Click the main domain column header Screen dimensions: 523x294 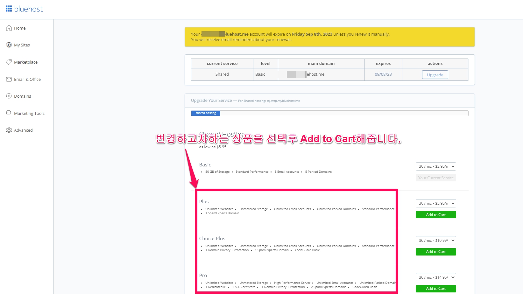(x=321, y=63)
